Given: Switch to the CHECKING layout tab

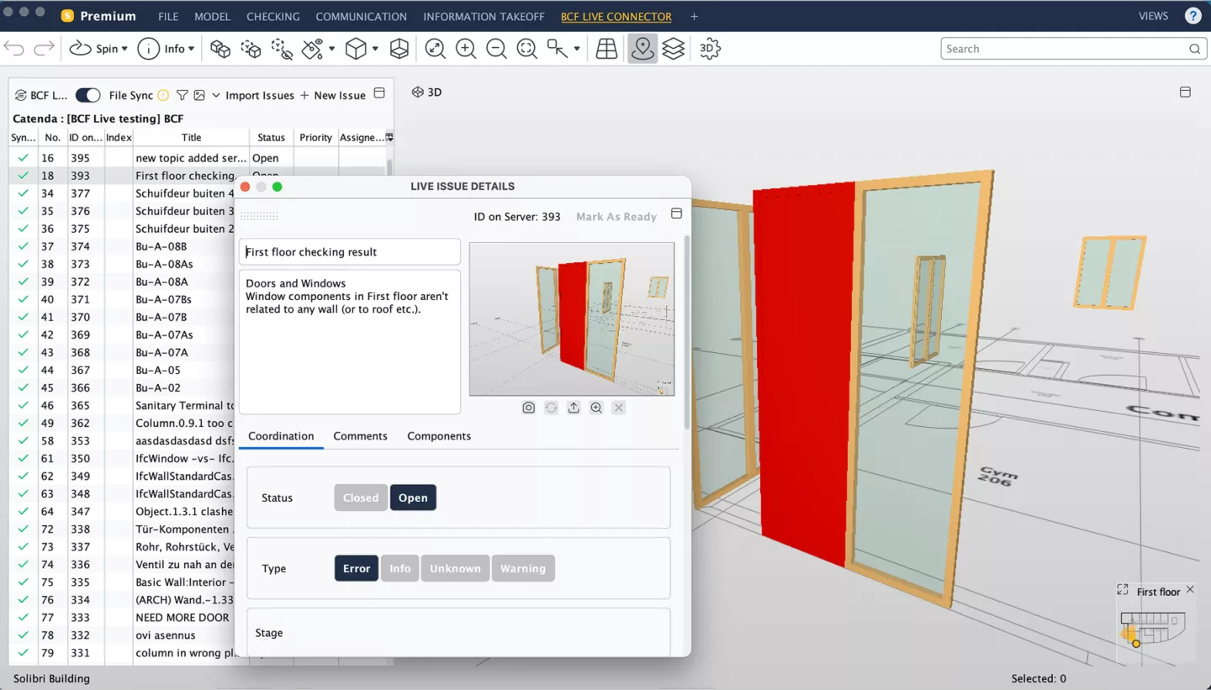Looking at the screenshot, I should click(x=273, y=16).
